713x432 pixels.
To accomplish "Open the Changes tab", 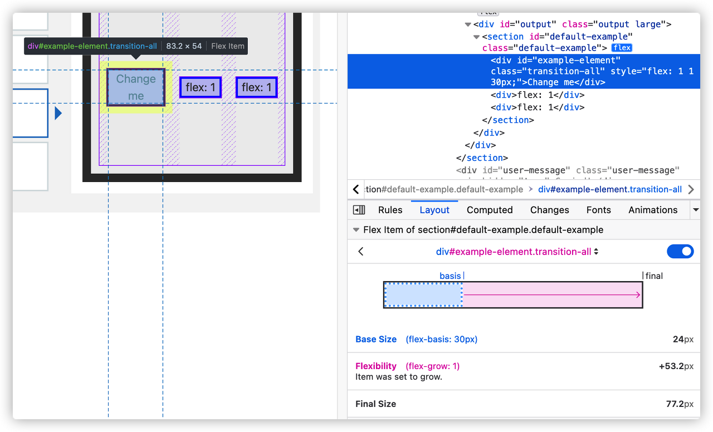I will click(x=549, y=210).
